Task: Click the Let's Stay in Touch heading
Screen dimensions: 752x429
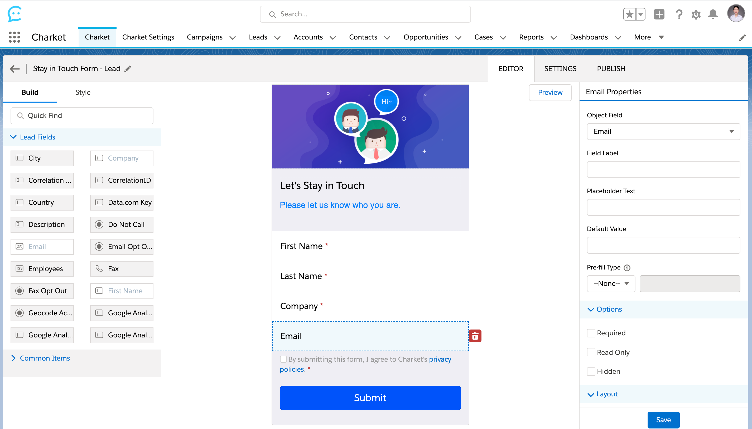Action: coord(322,186)
